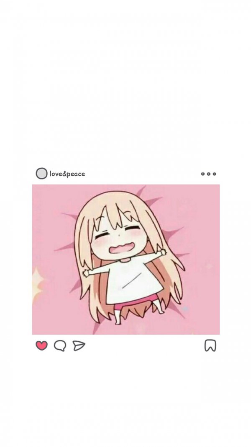251x447 pixels.
Task: Save the post with bookmark icon
Action: 210,346
